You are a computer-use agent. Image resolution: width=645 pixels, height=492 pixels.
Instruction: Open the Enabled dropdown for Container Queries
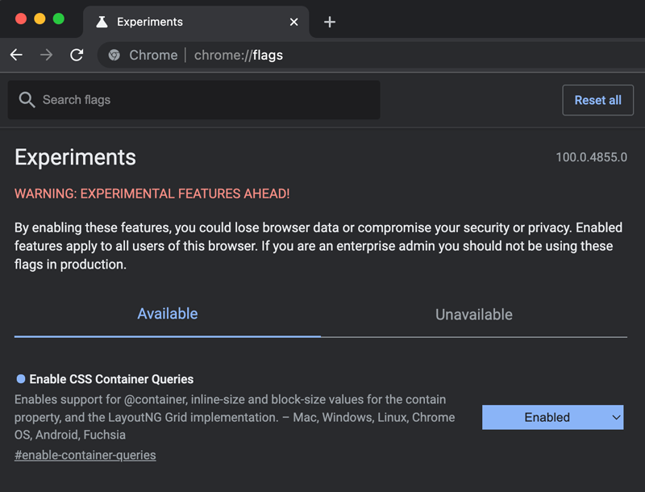pyautogui.click(x=552, y=417)
